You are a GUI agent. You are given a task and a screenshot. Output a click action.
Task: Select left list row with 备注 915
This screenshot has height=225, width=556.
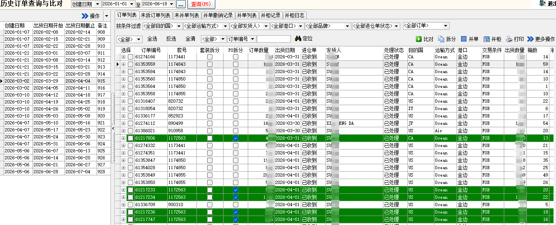tap(55, 81)
